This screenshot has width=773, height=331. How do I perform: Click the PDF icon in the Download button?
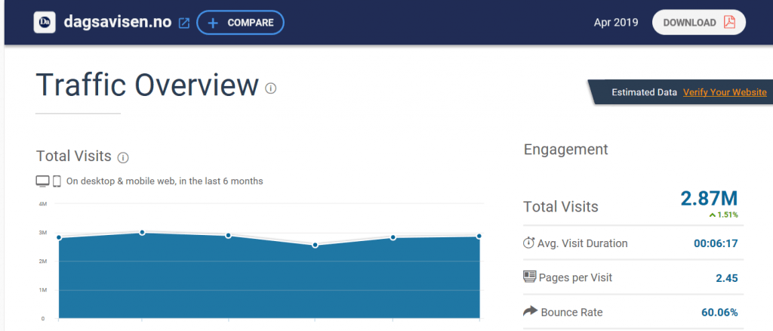pyautogui.click(x=729, y=22)
